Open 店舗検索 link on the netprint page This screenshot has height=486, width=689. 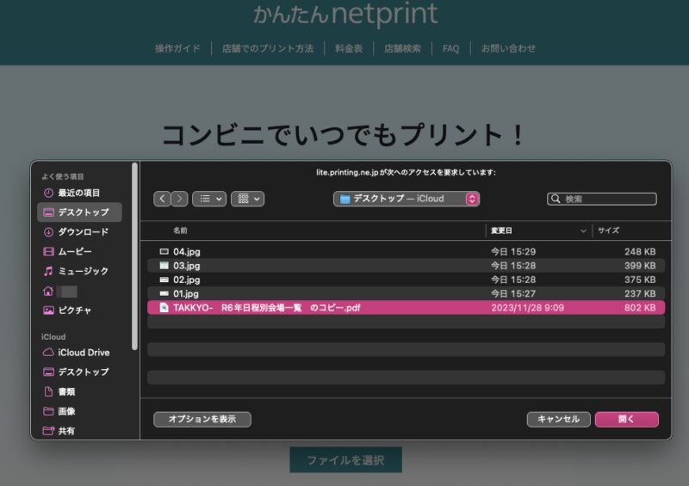(402, 48)
